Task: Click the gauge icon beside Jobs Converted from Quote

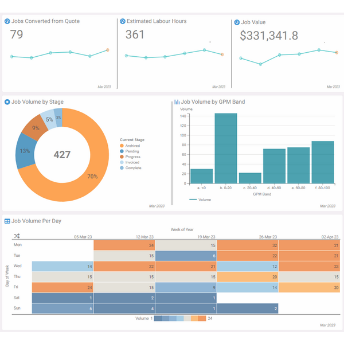Action: [7, 21]
